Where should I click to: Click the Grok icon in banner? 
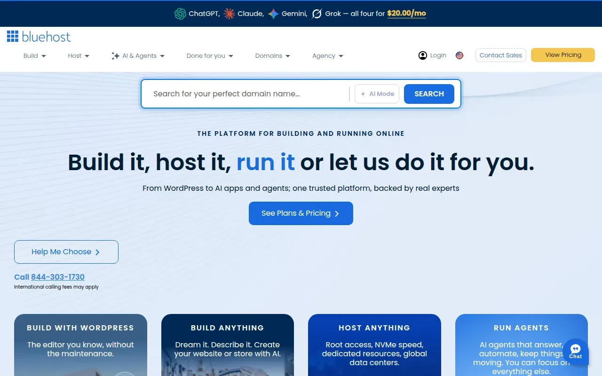(x=317, y=14)
